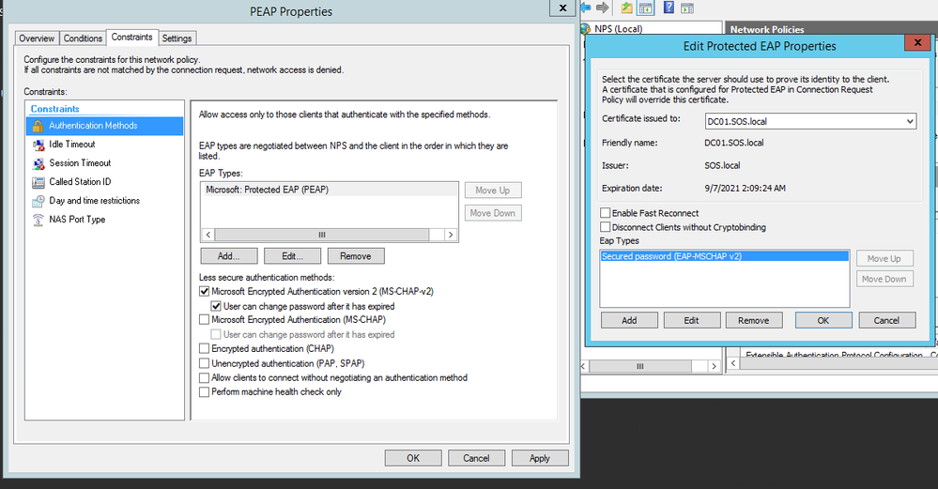Open Certificate issued to dropdown
This screenshot has height=489, width=938.
909,121
